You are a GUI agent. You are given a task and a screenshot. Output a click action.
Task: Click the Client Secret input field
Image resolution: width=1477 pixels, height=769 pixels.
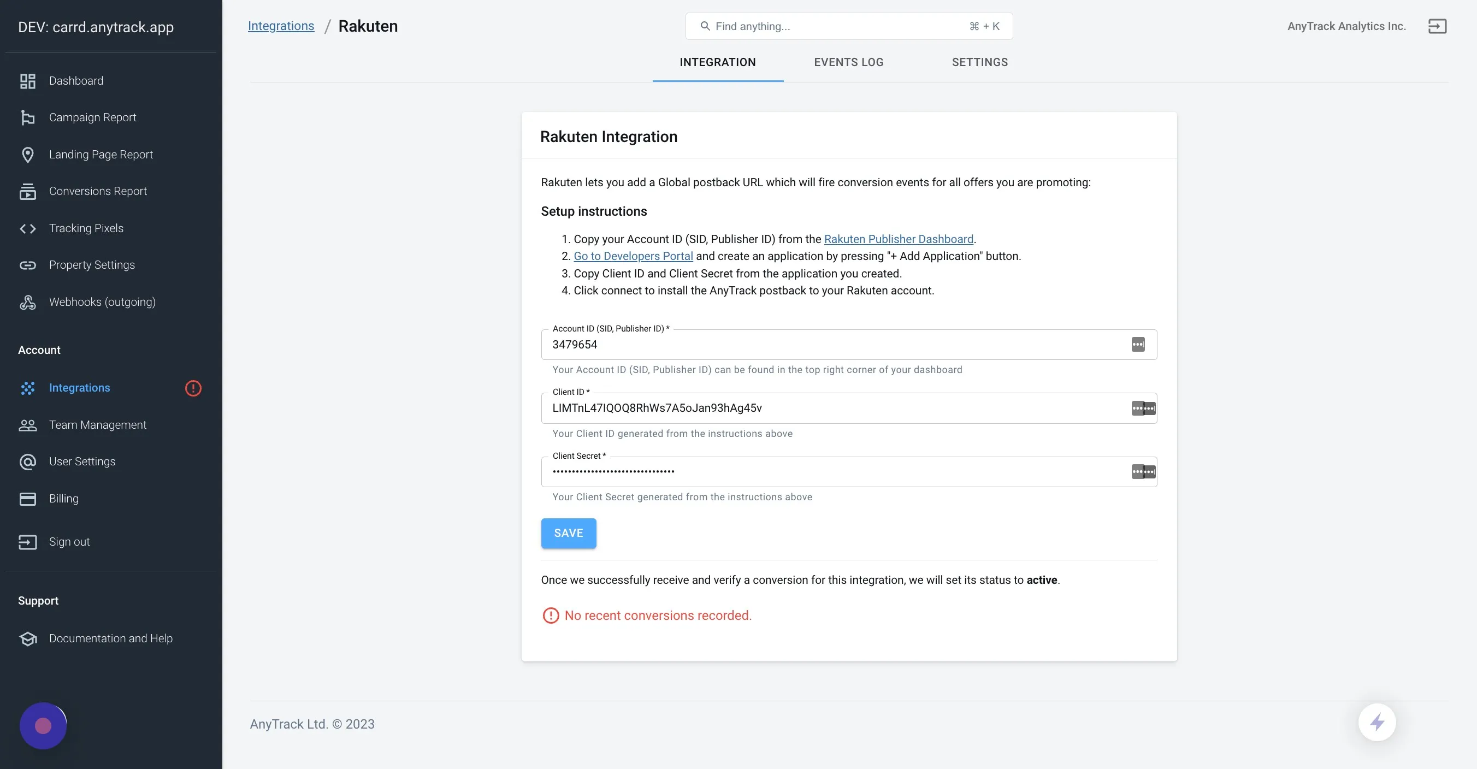(849, 472)
